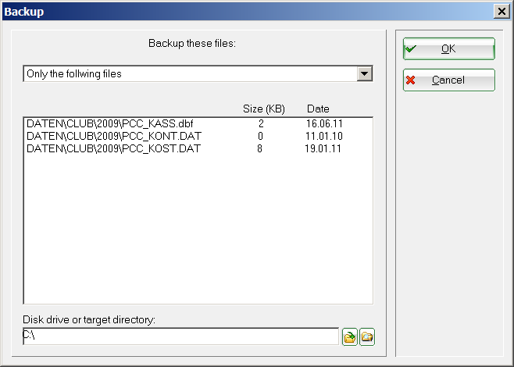Click the 'Only the follwing files' combo box
This screenshot has width=514, height=367.
point(188,74)
